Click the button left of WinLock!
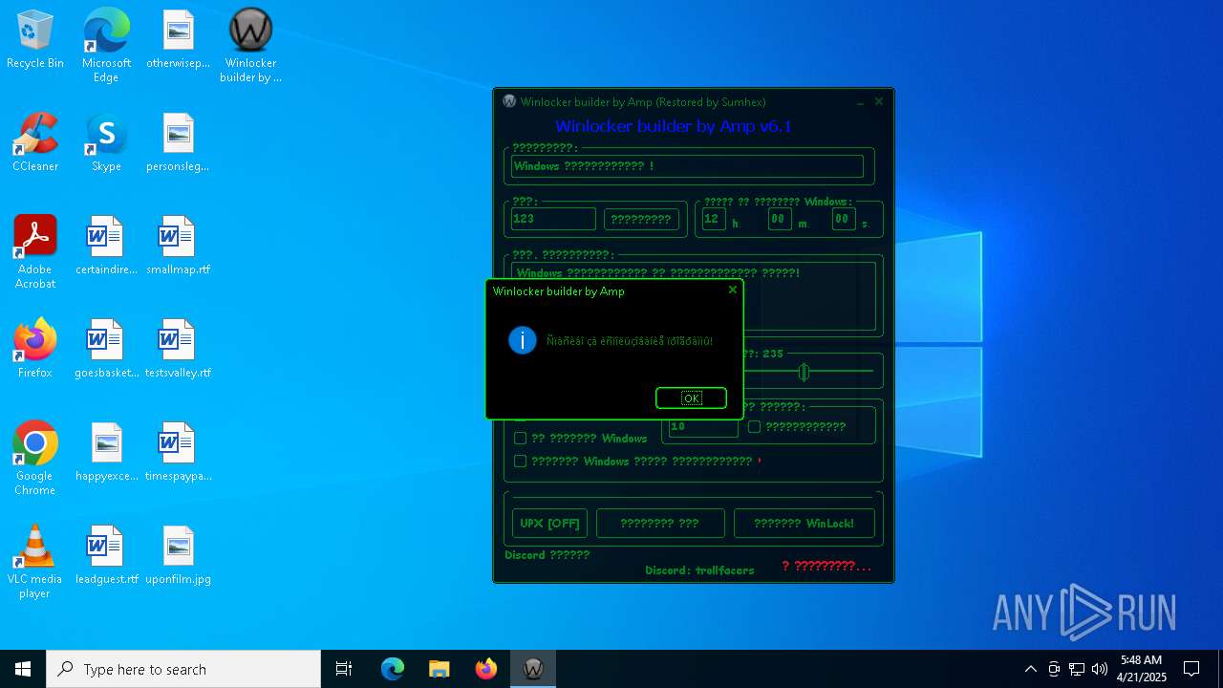The height and width of the screenshot is (688, 1223). 659,523
